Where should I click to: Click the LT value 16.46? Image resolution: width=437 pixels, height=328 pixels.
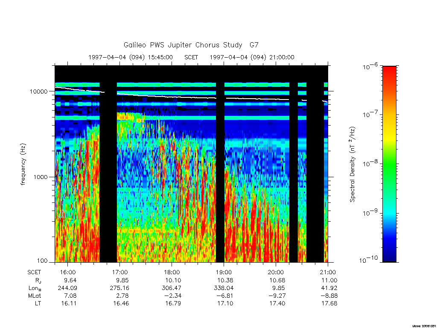coord(121,303)
